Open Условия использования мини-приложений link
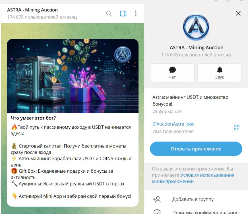 tap(193, 178)
